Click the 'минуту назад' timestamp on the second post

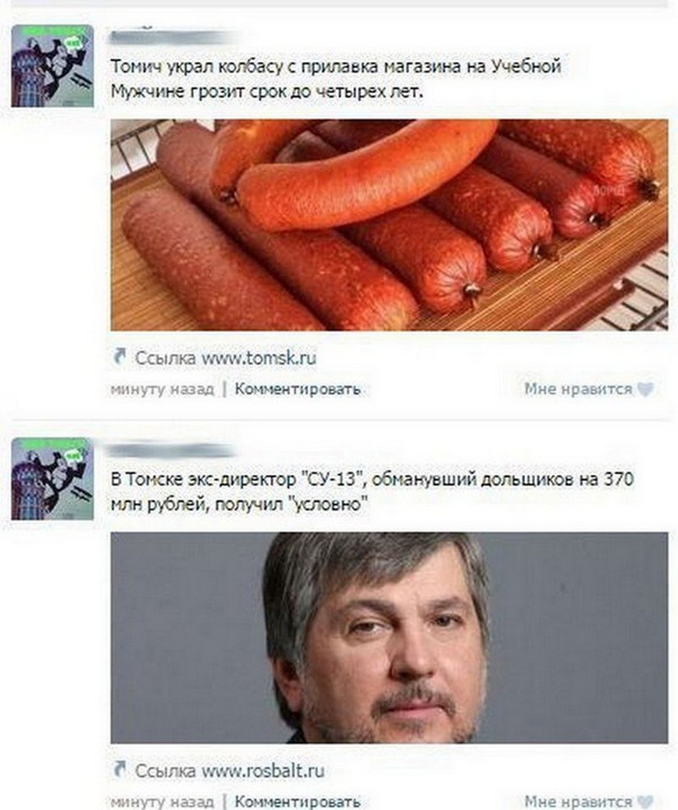click(x=162, y=802)
